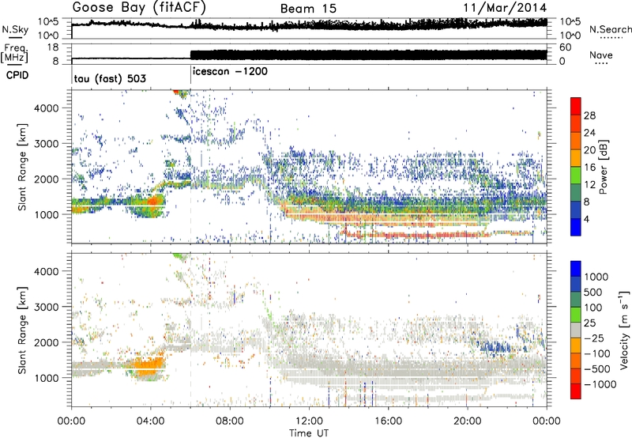This screenshot has height=438, width=632.
Task: Click the red bottom segment of Velocity colorbar
Action: click(x=576, y=391)
